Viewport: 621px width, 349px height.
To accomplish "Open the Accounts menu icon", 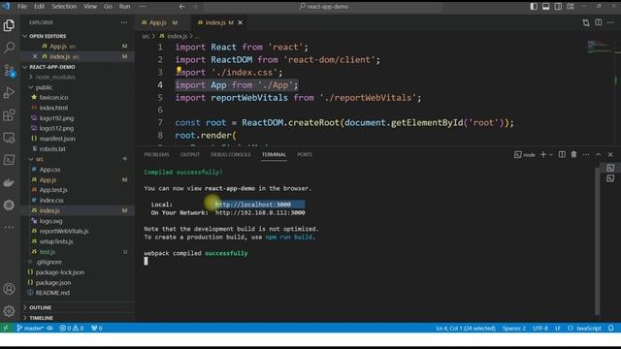I will 9,289.
